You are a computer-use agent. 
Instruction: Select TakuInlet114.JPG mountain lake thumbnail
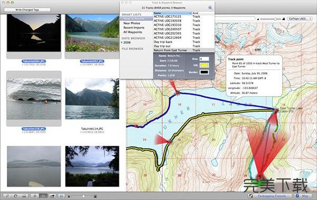coord(92,99)
